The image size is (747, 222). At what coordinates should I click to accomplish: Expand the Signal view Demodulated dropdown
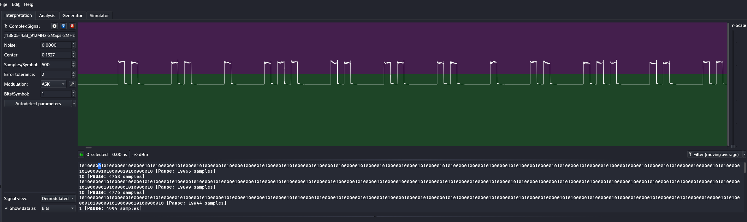[57, 199]
